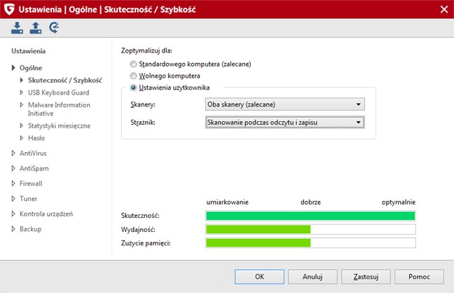Click the Skuteczność progress bar
The image size is (454, 293).
[310, 216]
